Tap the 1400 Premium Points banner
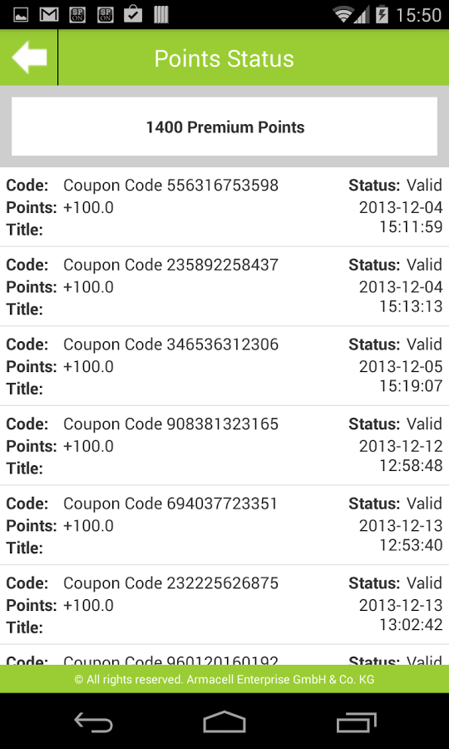The height and width of the screenshot is (749, 449). pyautogui.click(x=224, y=126)
